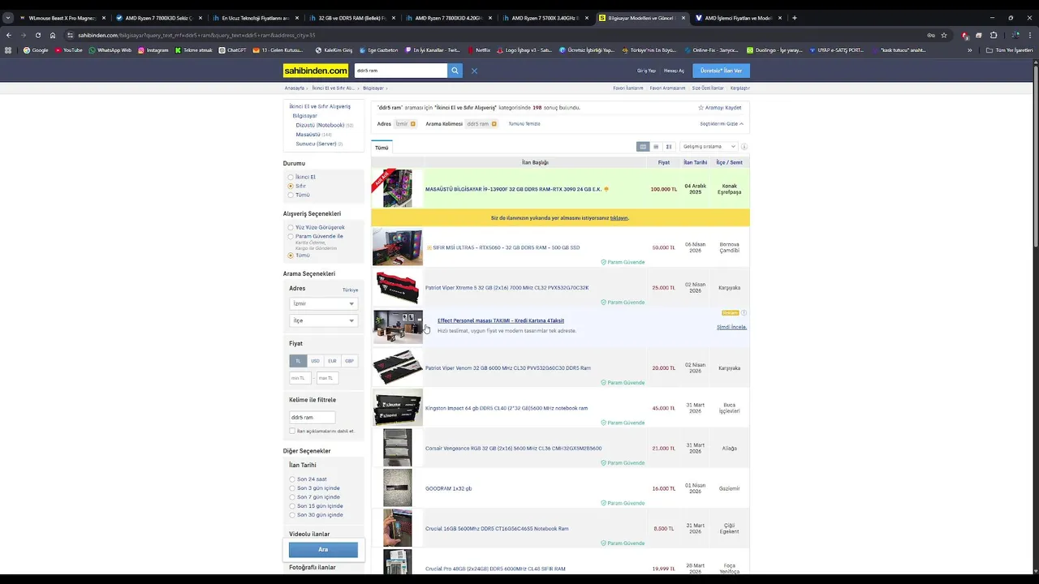The image size is (1039, 584).
Task: Click Ücretsiz İlan Ver button
Action: pyautogui.click(x=721, y=71)
